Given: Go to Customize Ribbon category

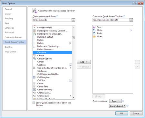Looking at the screenshot, I should pyautogui.click(x=13, y=38).
